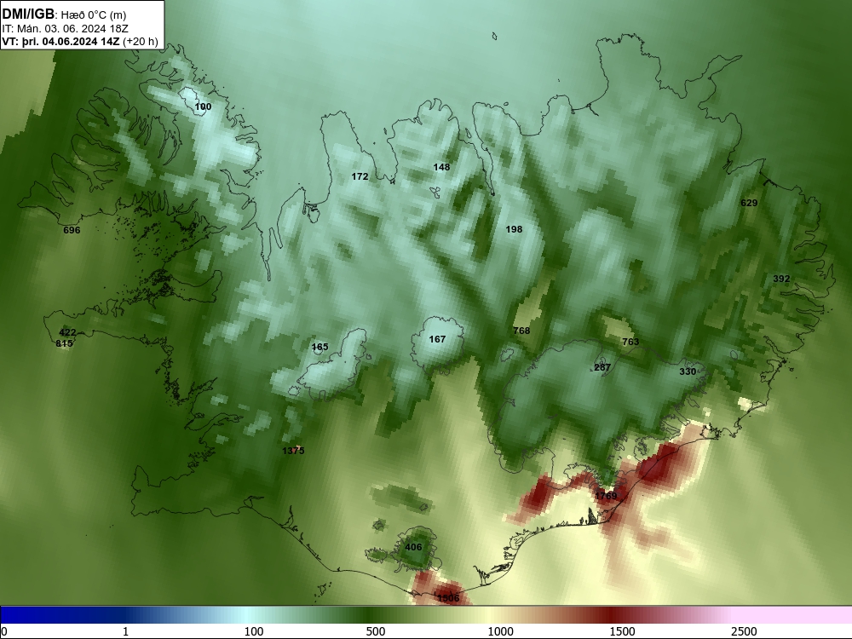The width and height of the screenshot is (852, 639).
Task: Click the IT initialization time line
Action: point(66,28)
